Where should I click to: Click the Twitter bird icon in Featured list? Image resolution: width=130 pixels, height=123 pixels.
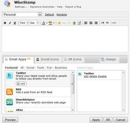click(9, 76)
